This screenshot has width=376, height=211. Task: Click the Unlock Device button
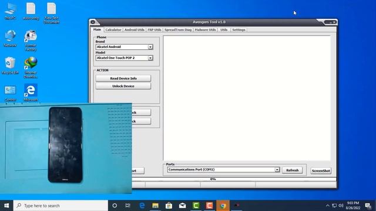pos(123,86)
